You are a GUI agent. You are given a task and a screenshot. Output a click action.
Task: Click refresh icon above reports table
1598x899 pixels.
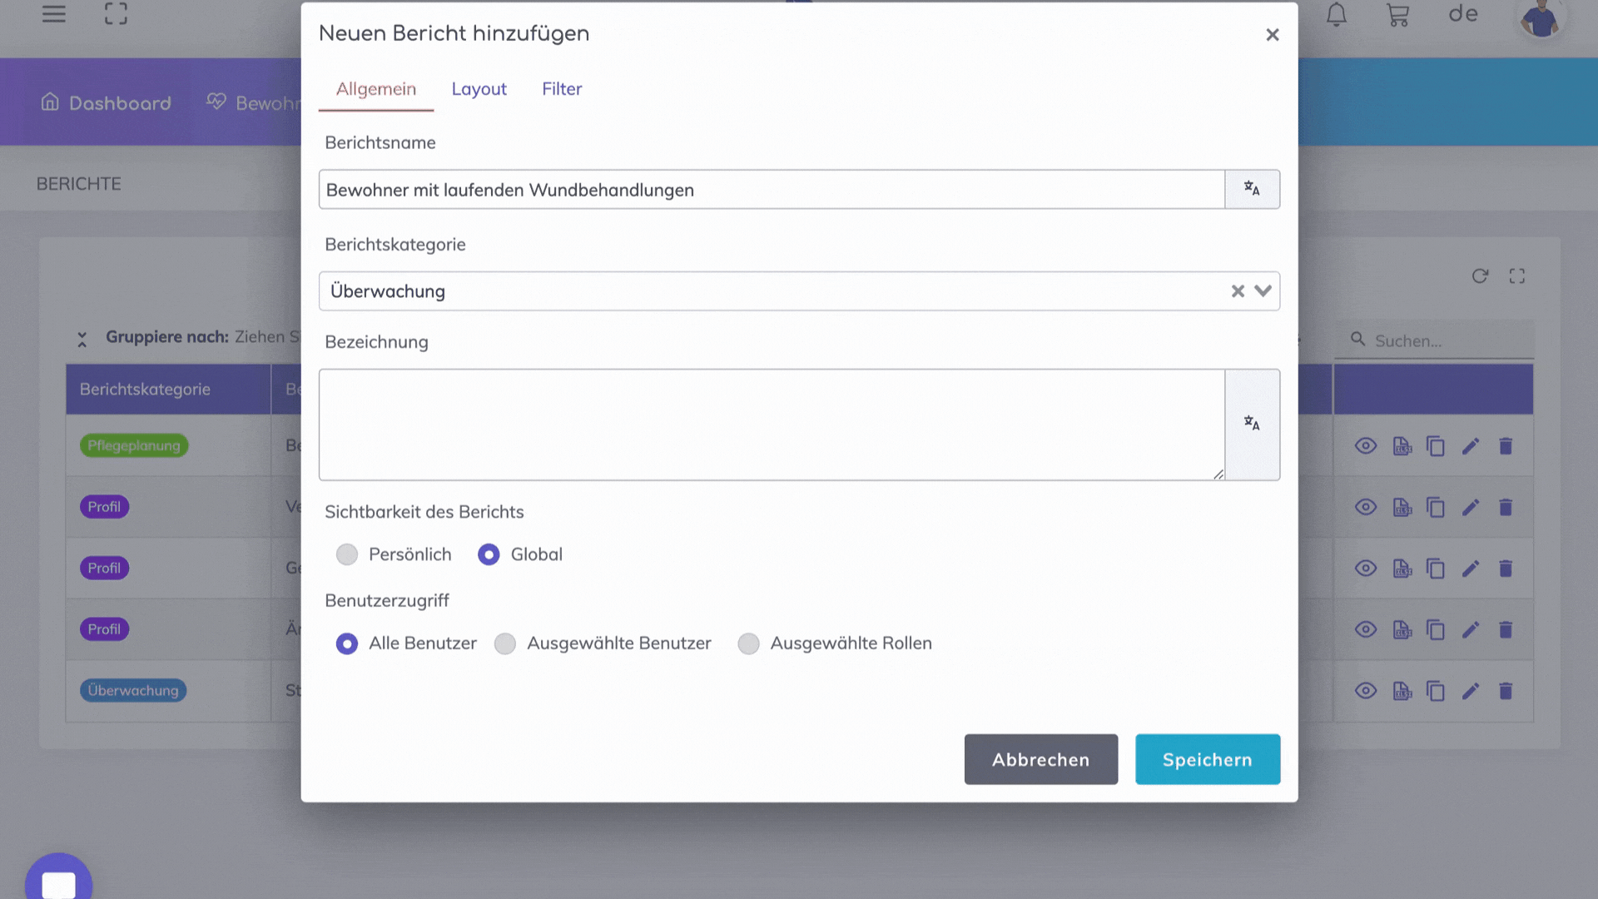[x=1480, y=276]
